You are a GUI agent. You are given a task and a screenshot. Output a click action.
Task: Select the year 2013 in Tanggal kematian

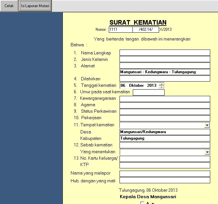tap(152, 85)
